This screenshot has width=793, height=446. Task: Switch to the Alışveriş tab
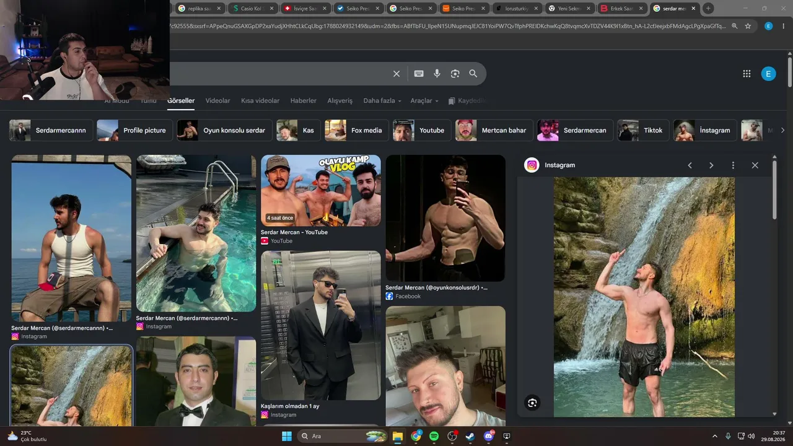(340, 101)
